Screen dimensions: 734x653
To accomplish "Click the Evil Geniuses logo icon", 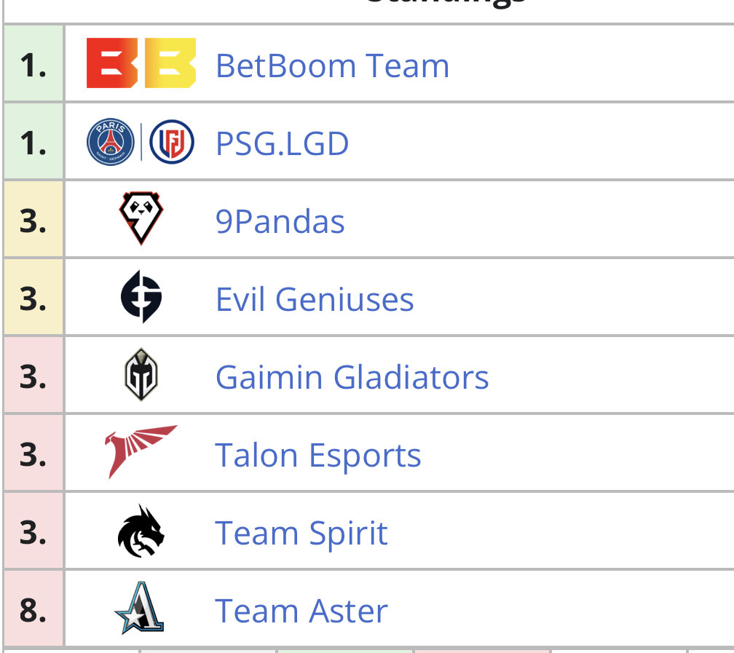I will tap(141, 297).
